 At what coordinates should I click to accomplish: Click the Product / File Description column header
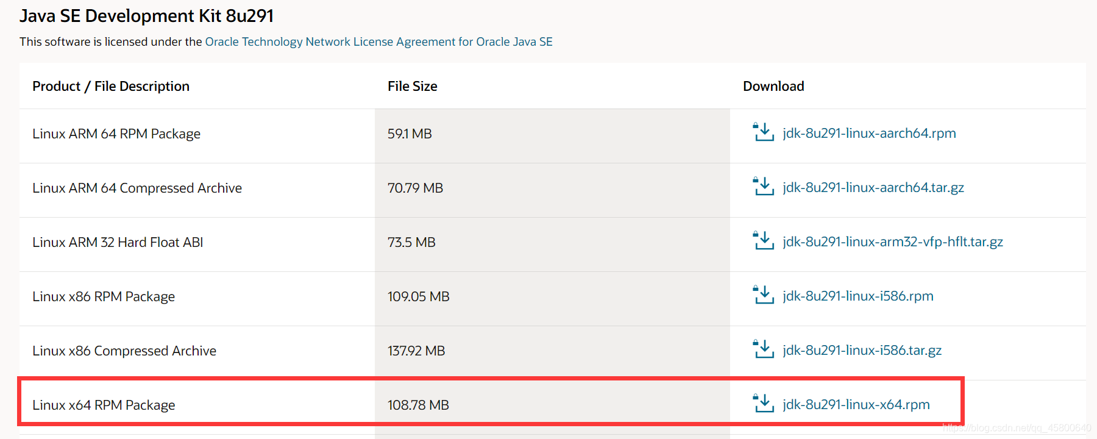[111, 86]
